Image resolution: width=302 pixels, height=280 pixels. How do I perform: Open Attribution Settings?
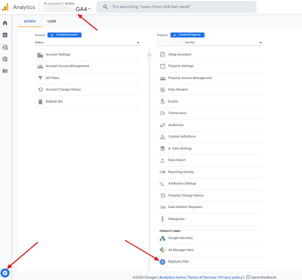coord(182,183)
